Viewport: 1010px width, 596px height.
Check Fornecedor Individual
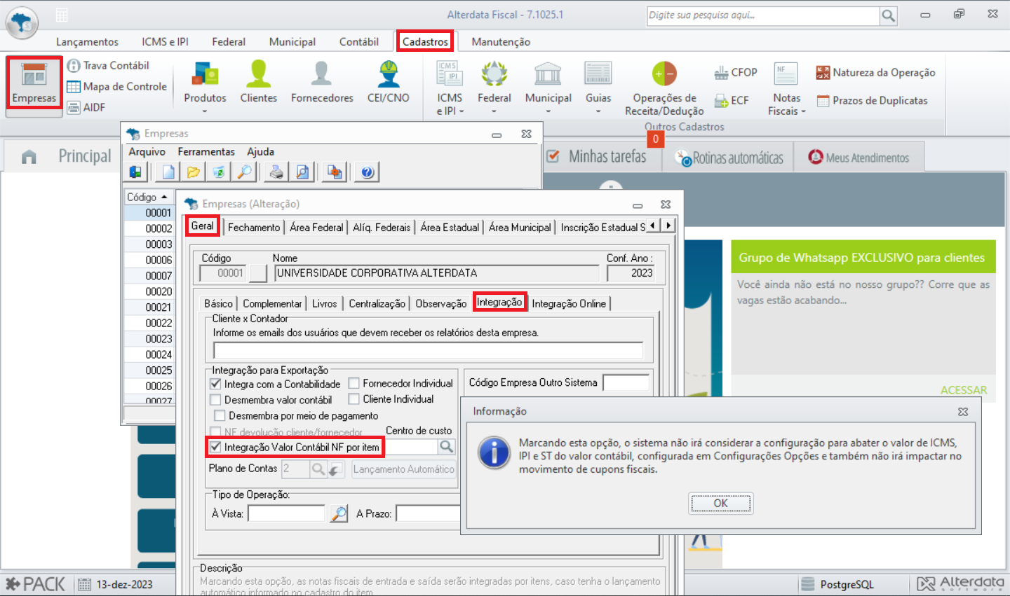coord(354,383)
